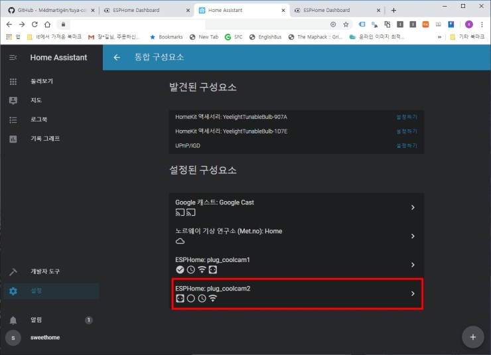Viewport: 491px width, 355px height.
Task: Collapse the Home Assistant sidebar menu icon
Action: 13,57
